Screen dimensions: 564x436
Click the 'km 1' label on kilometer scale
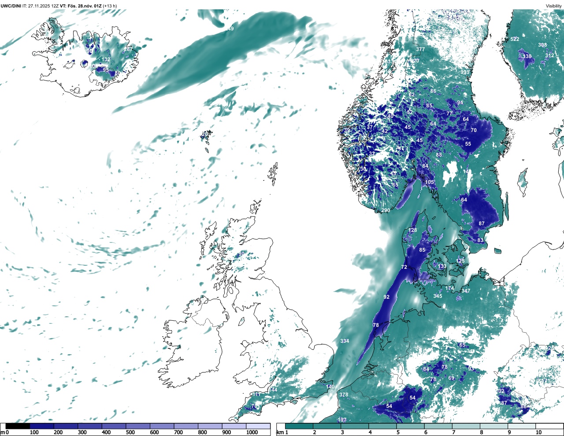tap(282, 432)
